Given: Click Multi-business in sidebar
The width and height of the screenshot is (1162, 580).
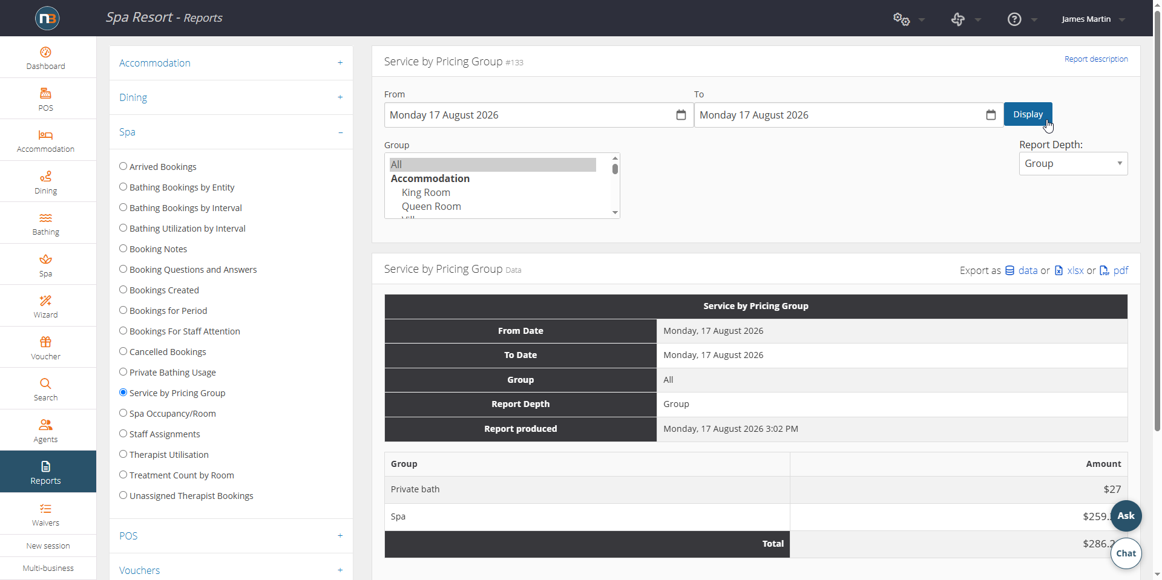Looking at the screenshot, I should [48, 568].
